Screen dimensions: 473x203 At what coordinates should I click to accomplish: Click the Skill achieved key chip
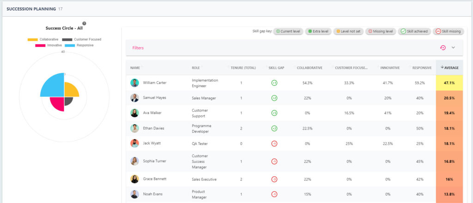click(x=414, y=31)
